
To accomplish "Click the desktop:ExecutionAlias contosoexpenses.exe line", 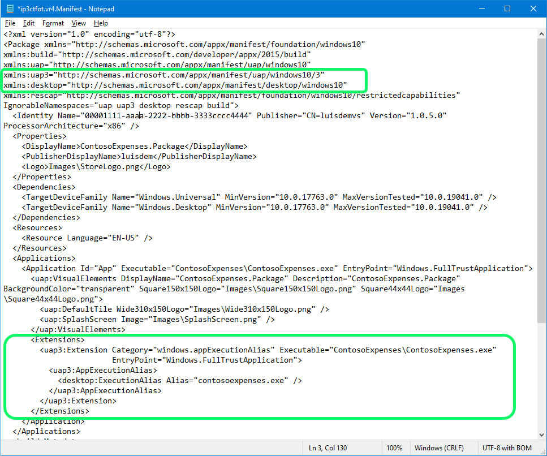I will coord(180,380).
